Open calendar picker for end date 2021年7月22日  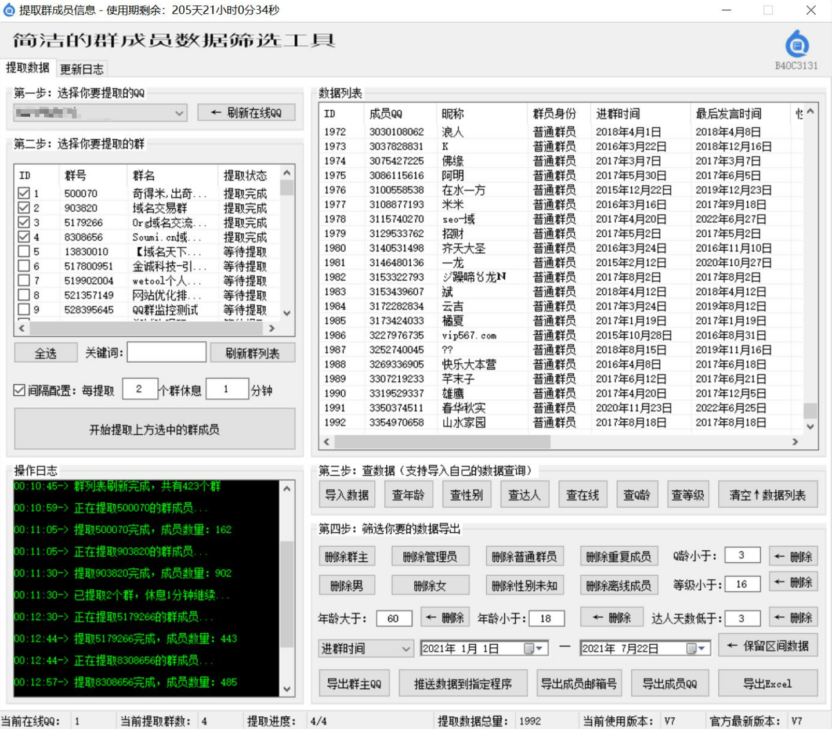tap(691, 648)
